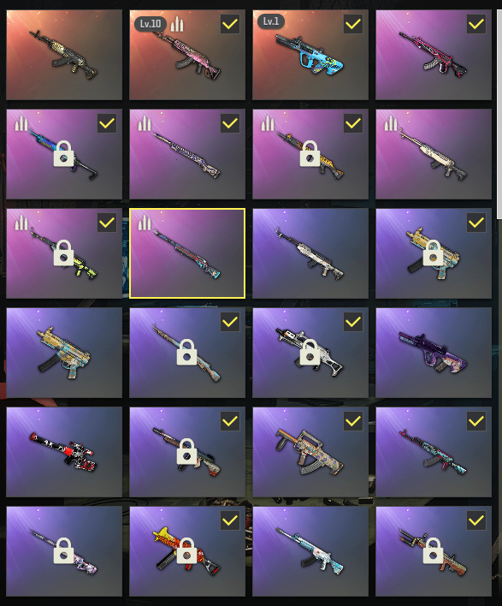This screenshot has height=606, width=502.
Task: Click the lock icon on the blue-barrel rifle
Action: coord(64,154)
